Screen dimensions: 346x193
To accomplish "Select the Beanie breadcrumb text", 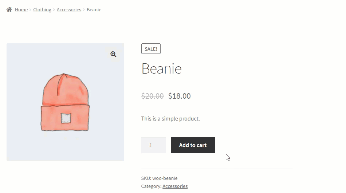I will (94, 10).
